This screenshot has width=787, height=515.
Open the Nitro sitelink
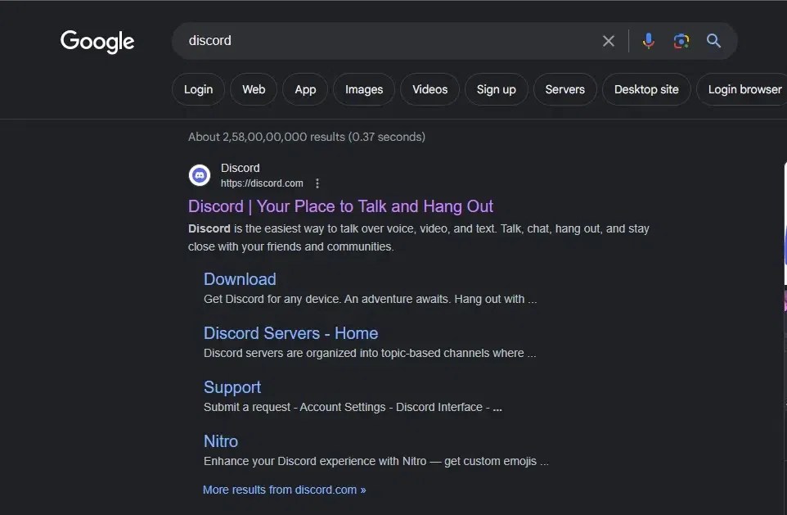coord(220,440)
